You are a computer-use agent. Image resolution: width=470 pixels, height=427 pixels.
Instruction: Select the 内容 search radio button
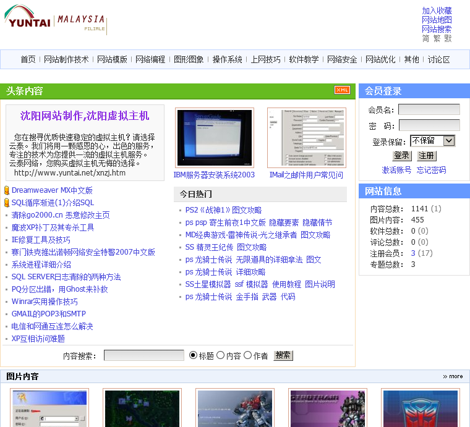point(220,355)
